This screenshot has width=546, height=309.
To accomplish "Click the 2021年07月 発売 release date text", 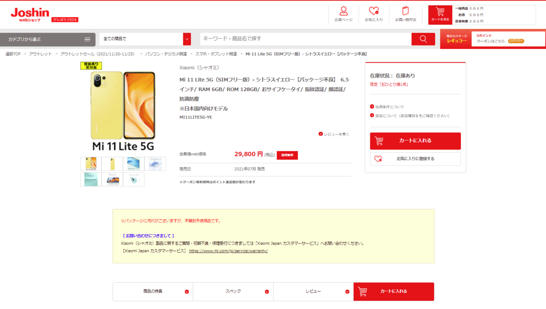I will pos(249,169).
